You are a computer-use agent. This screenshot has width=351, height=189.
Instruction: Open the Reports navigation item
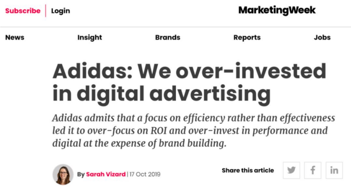[247, 37]
